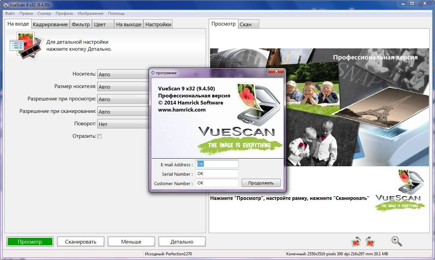
Task: Select the Скан tab
Action: coord(248,24)
